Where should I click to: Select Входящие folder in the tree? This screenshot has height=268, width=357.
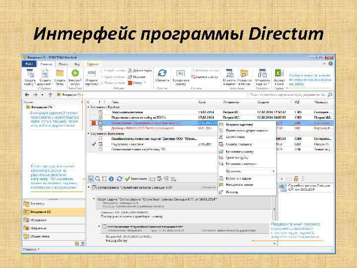coord(40,107)
